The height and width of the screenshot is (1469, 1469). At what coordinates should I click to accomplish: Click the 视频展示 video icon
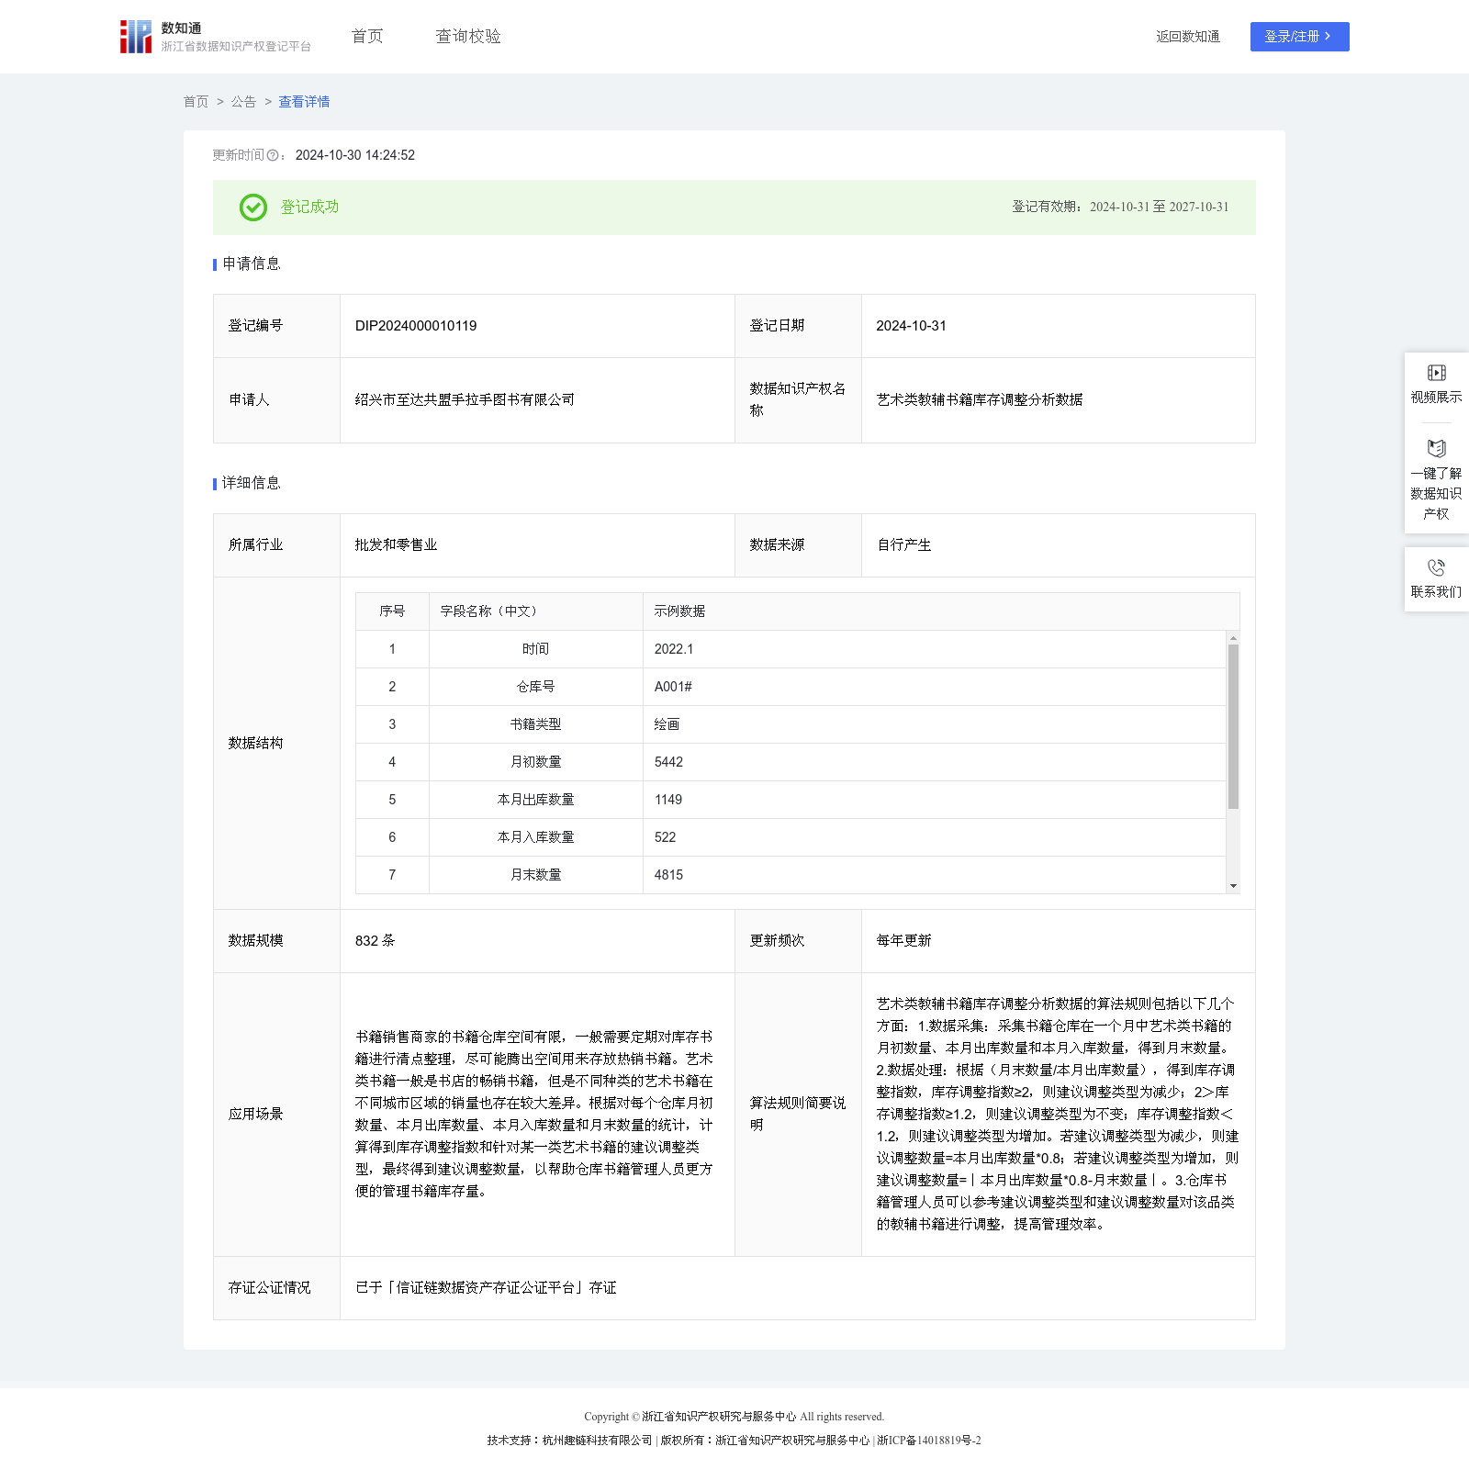1436,373
